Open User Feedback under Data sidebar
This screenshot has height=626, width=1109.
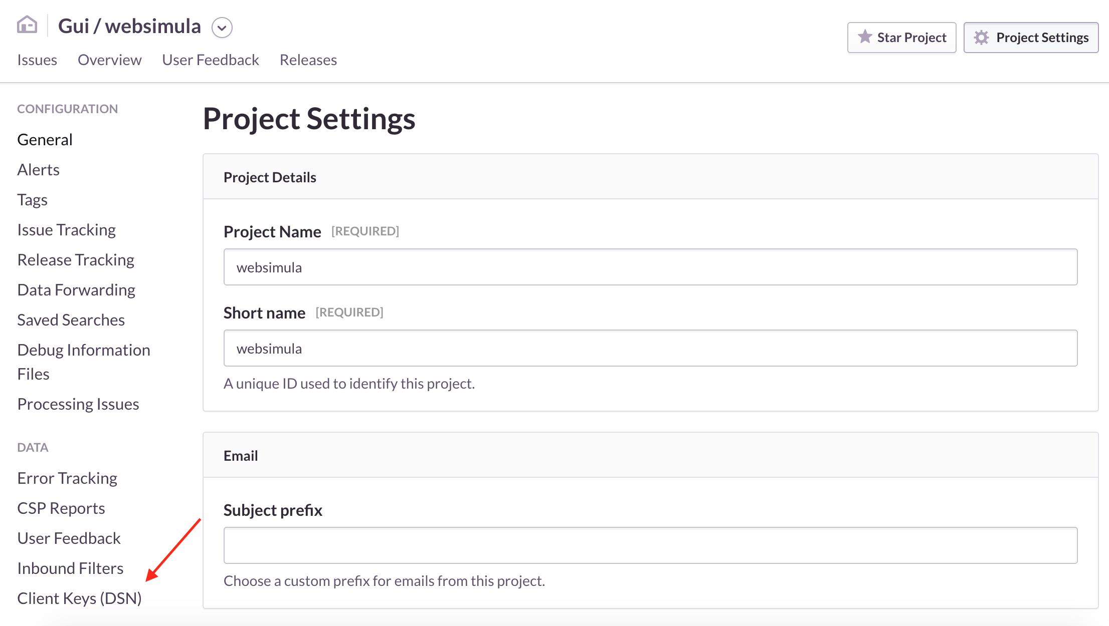(x=69, y=538)
